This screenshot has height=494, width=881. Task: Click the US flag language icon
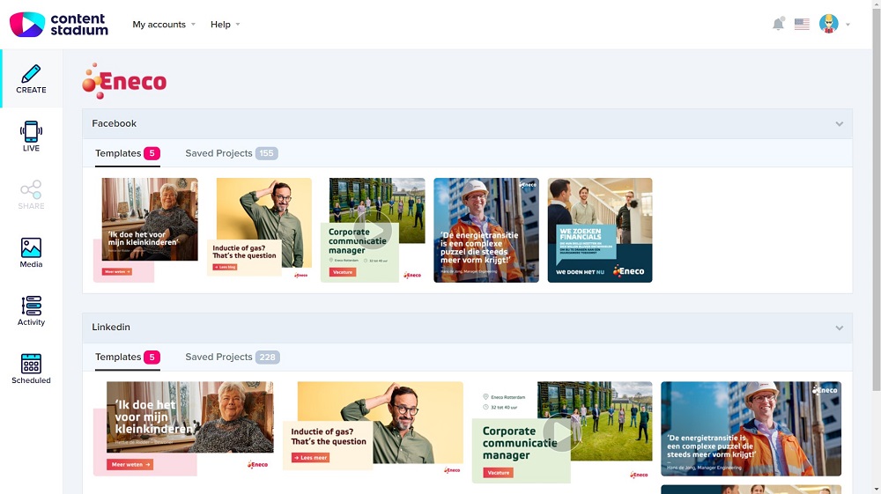(x=802, y=24)
